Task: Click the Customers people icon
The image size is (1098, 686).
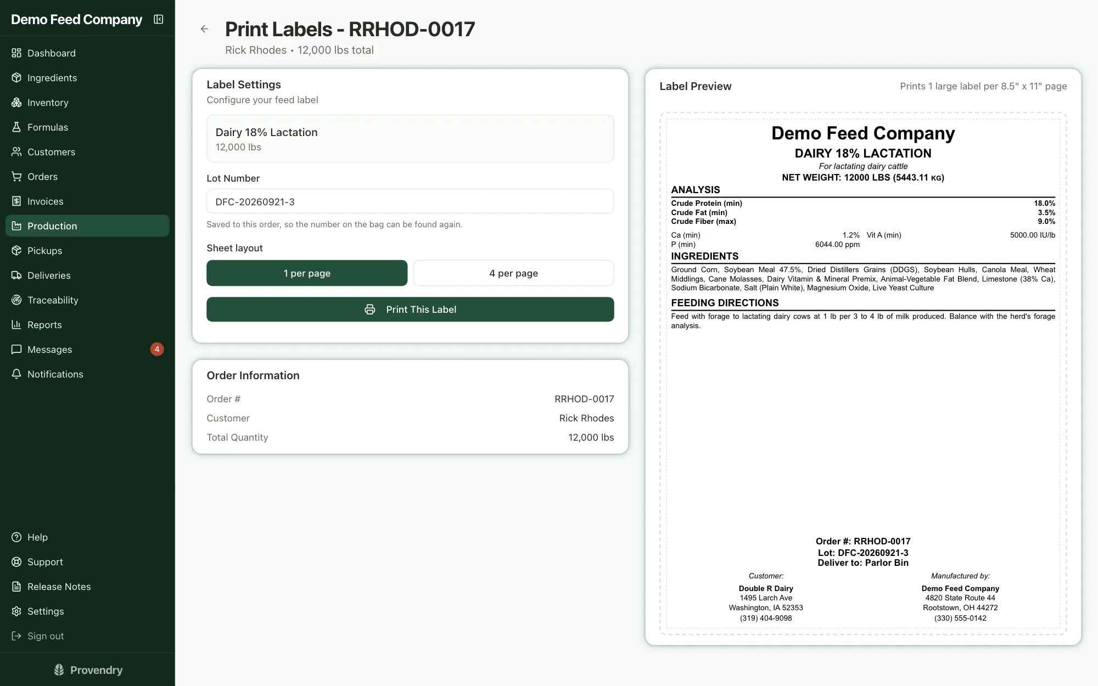Action: tap(16, 152)
